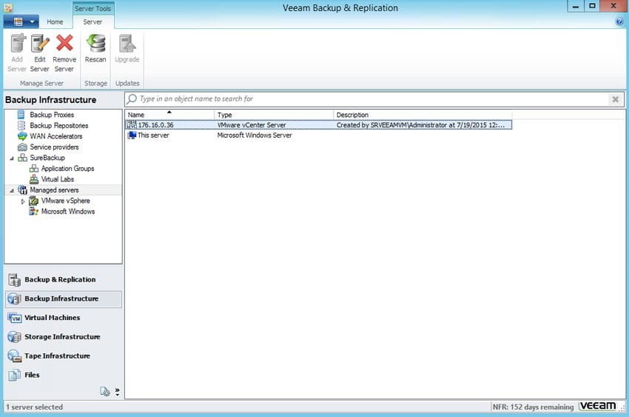Open Virtual Labs under SureBackup
The image size is (629, 417).
[58, 179]
